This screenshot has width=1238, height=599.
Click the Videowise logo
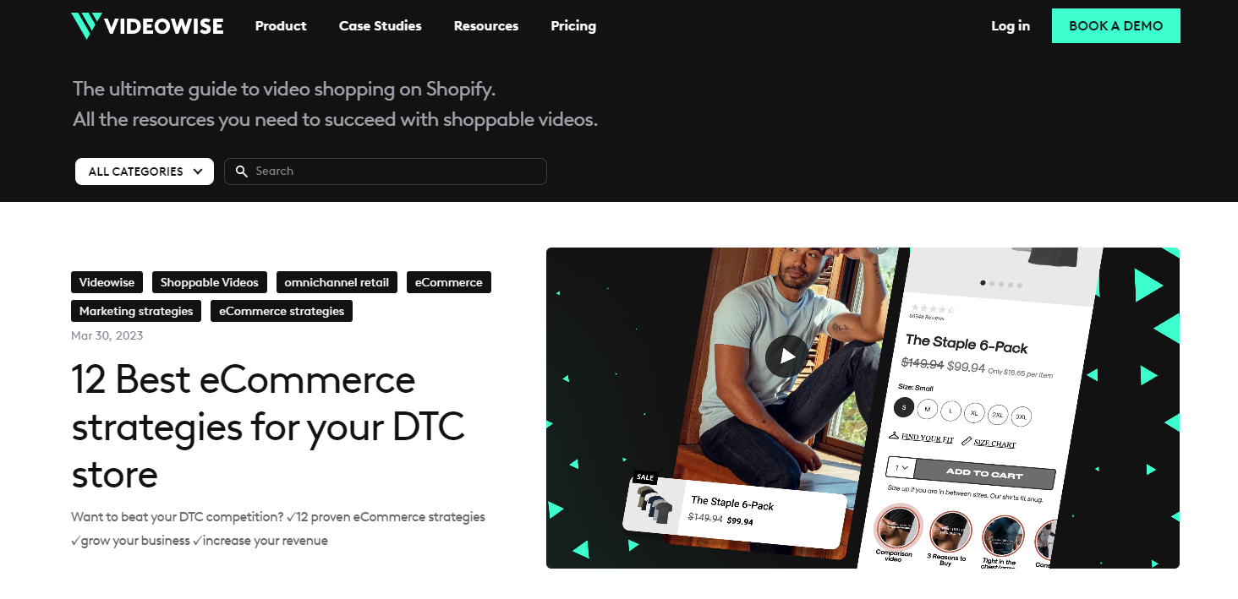(147, 26)
